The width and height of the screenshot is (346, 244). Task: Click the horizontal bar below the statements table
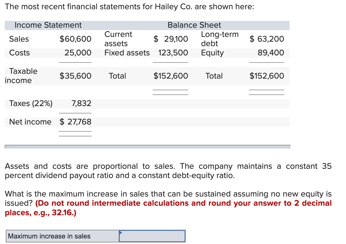[148, 147]
